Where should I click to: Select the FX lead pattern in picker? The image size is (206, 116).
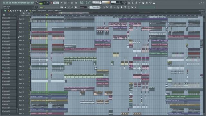click(9, 104)
